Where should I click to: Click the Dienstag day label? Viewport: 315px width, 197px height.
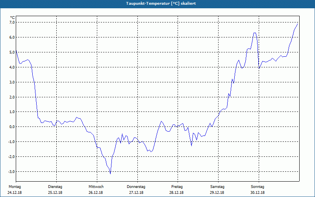click(x=55, y=187)
